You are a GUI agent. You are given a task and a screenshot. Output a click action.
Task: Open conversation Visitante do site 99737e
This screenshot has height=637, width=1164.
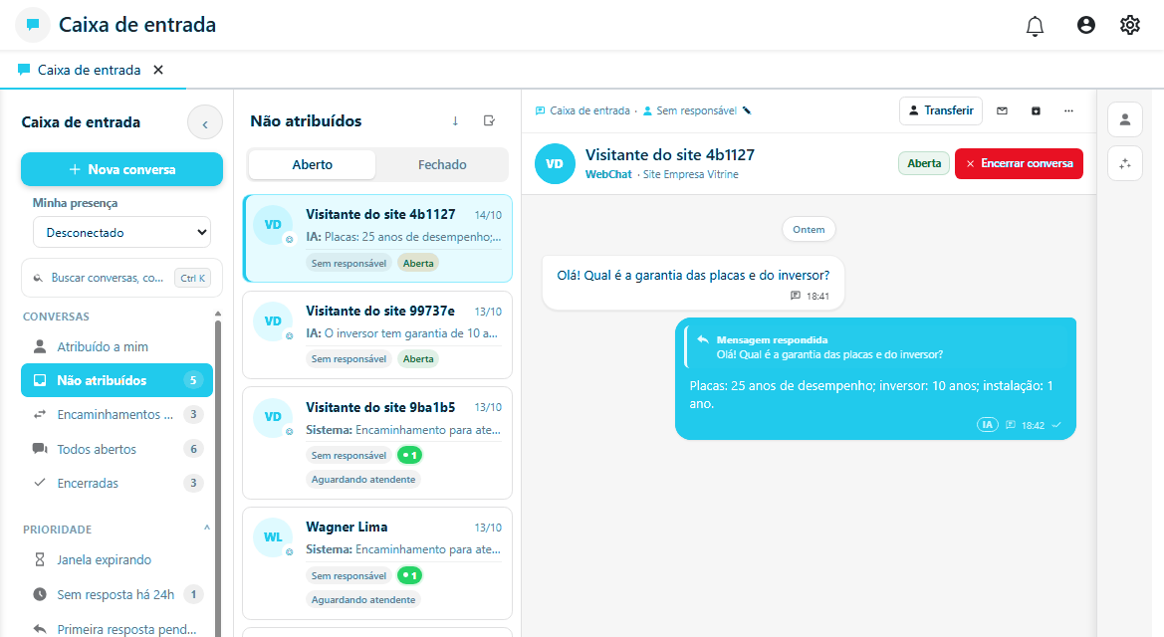pos(377,334)
